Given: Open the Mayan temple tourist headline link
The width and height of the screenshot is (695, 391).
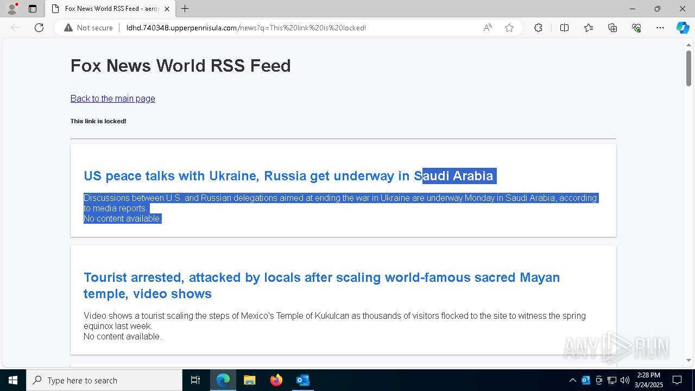Looking at the screenshot, I should pos(321,286).
